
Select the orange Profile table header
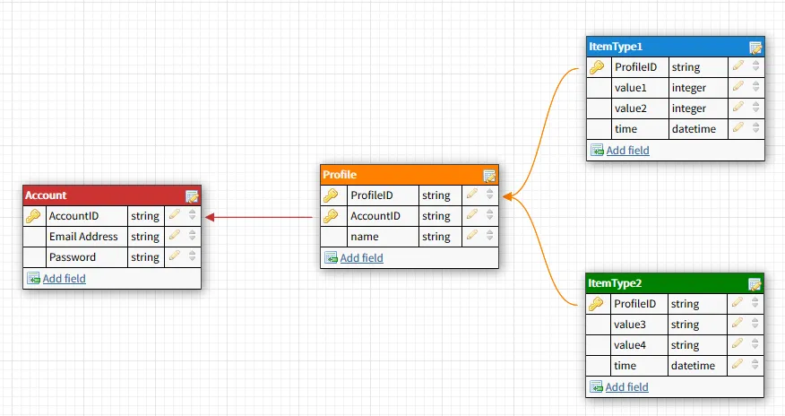point(410,175)
